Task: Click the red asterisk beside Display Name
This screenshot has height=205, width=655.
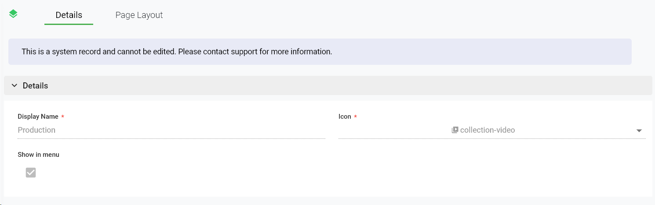Action: [62, 117]
